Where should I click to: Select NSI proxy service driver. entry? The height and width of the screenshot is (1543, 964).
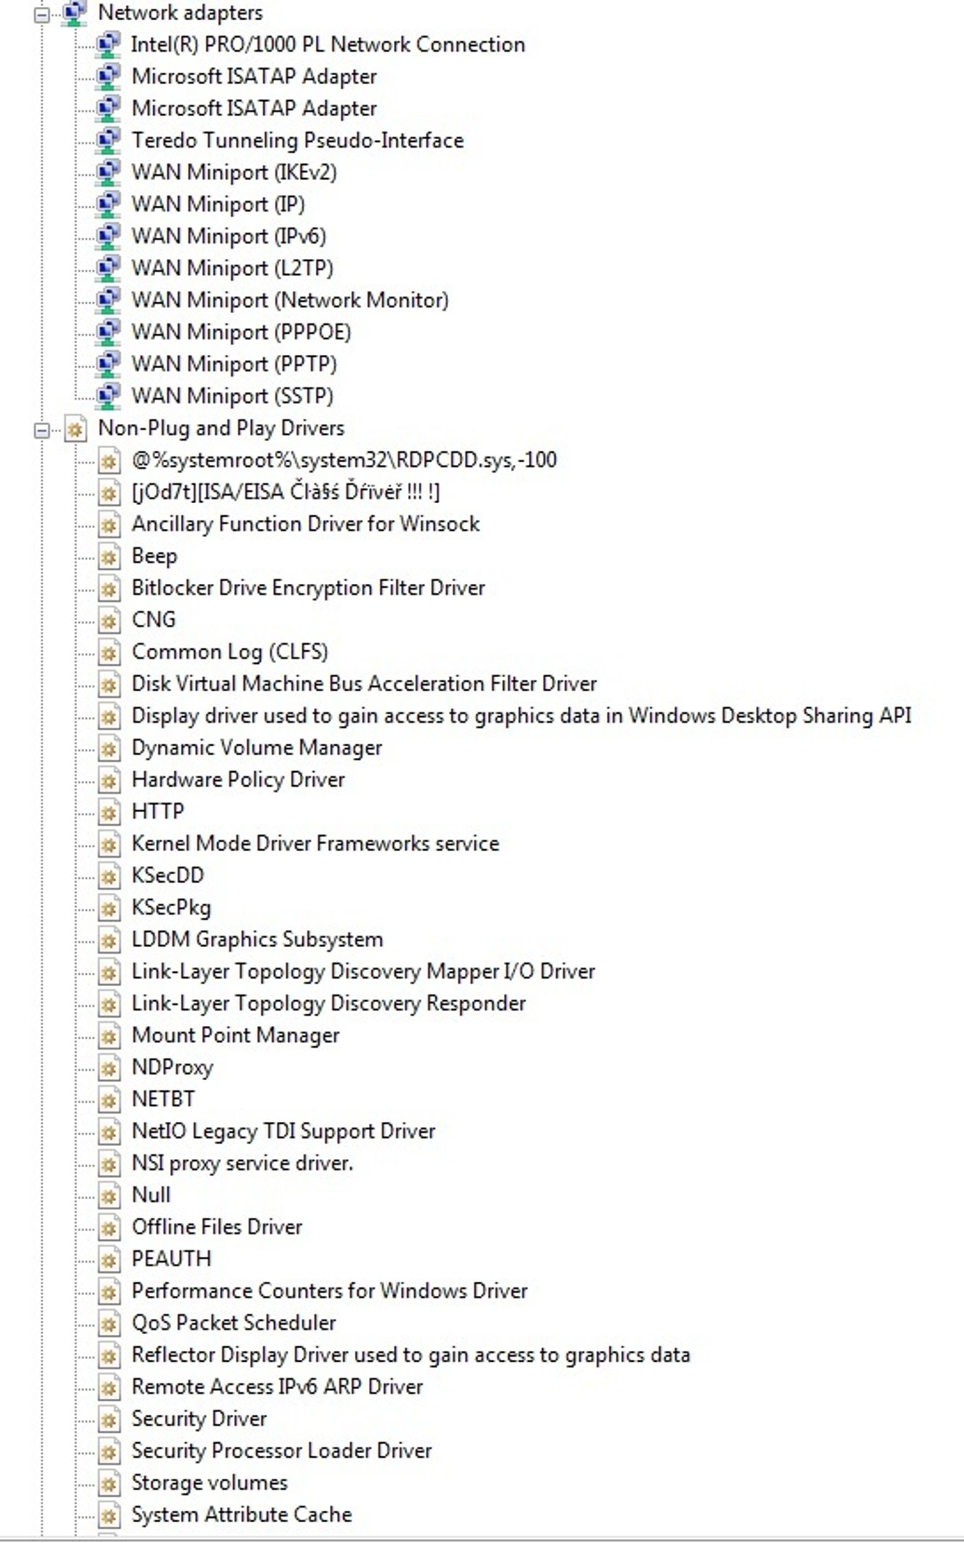pyautogui.click(x=242, y=1163)
